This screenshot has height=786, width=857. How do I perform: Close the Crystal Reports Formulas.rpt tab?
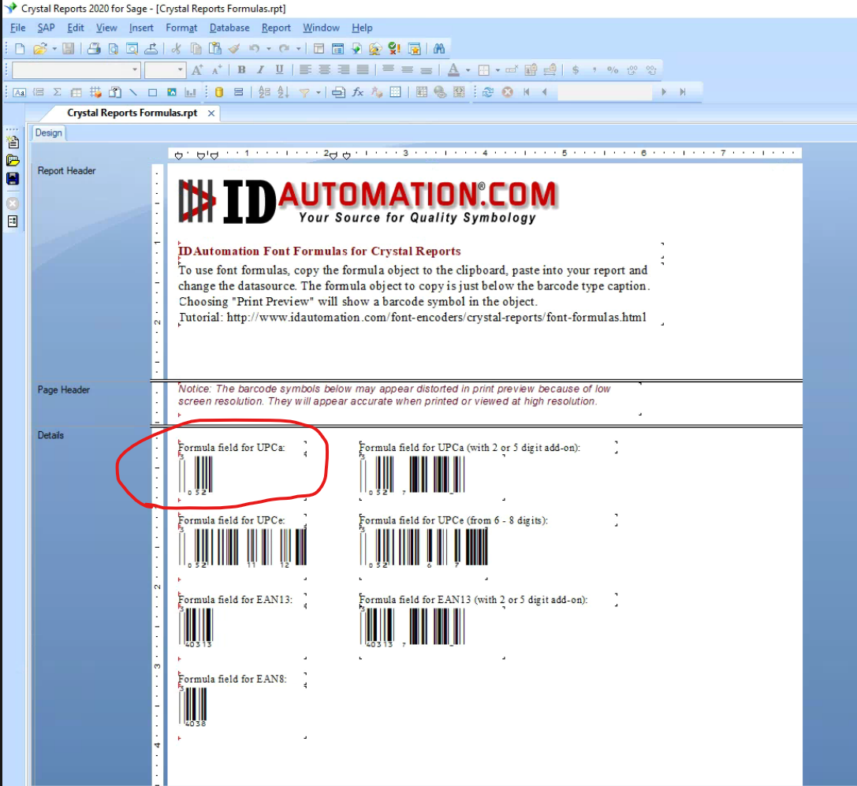[209, 113]
